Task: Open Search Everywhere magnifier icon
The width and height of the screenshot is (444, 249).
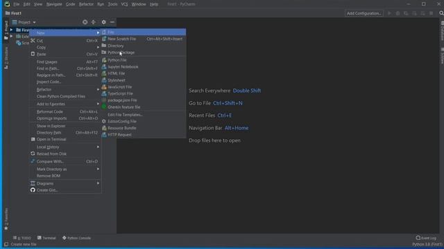Action: 441,13
